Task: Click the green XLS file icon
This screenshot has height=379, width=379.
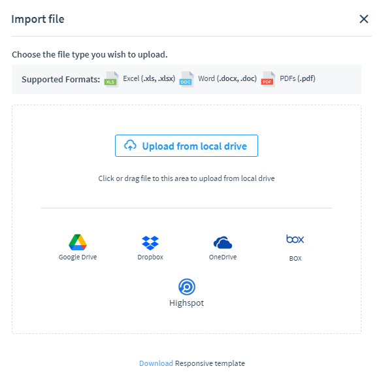Action: tap(111, 79)
